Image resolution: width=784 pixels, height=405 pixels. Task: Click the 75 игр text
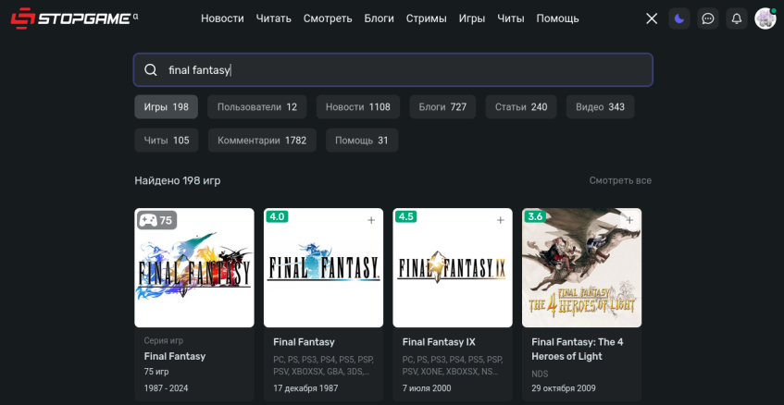(156, 372)
